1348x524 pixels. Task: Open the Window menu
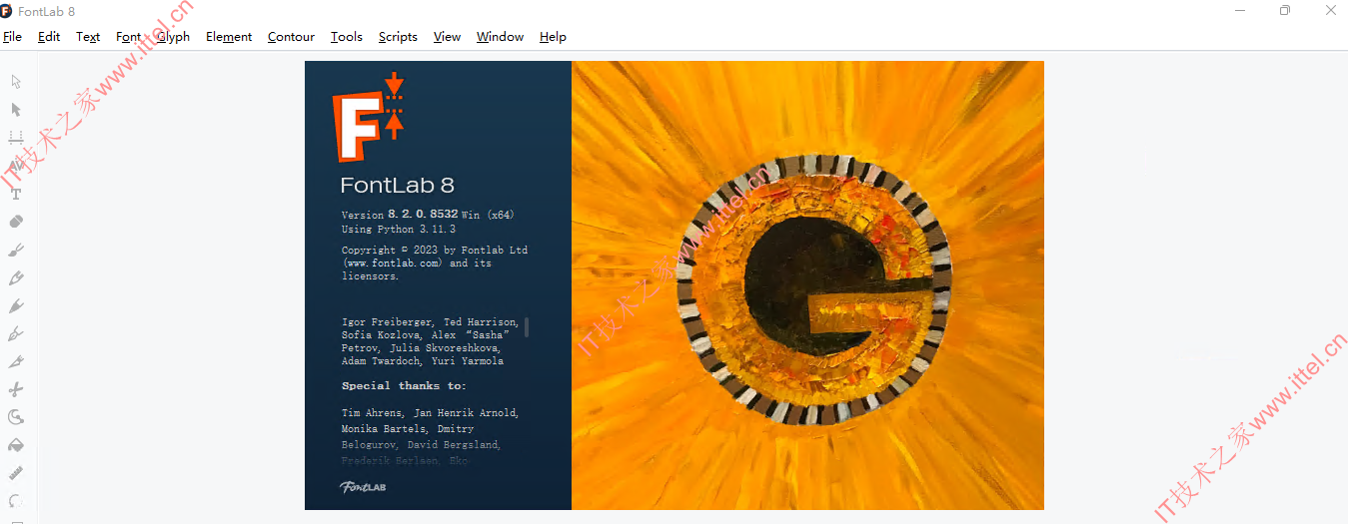(500, 37)
